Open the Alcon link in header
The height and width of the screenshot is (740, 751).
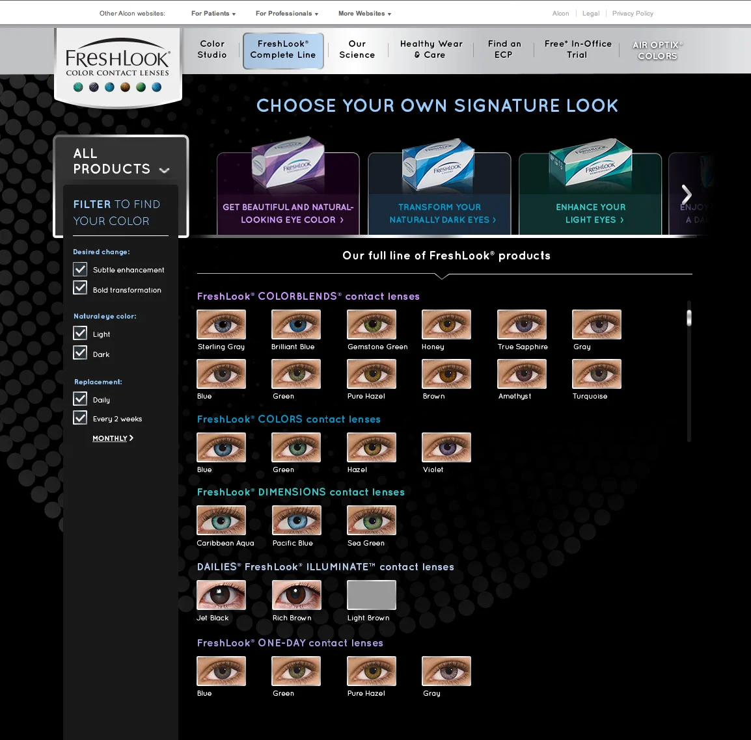(560, 14)
